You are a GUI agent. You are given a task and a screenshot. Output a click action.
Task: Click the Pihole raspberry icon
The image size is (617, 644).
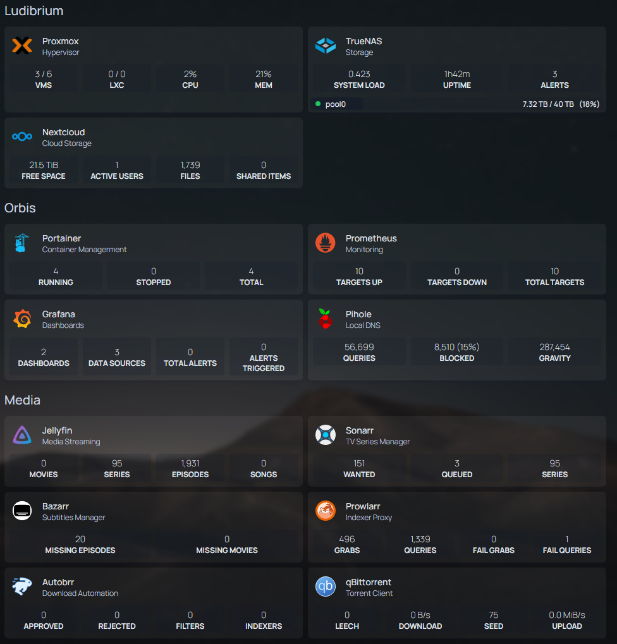(326, 319)
